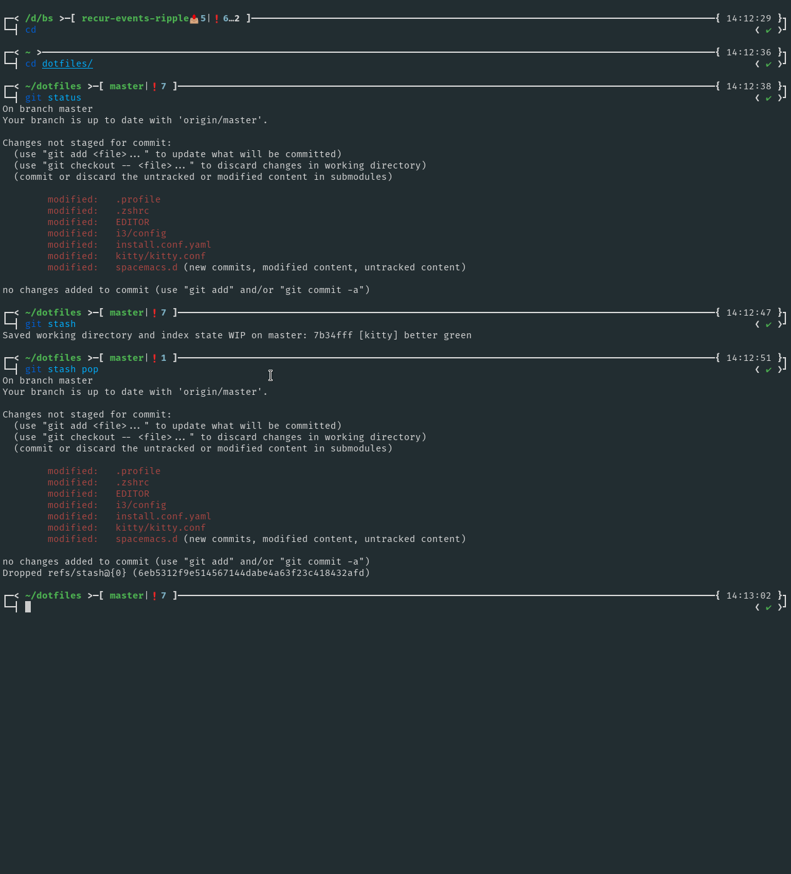Click the commit hash 7b34fff in the stash output
791x874 pixels.
tap(333, 335)
